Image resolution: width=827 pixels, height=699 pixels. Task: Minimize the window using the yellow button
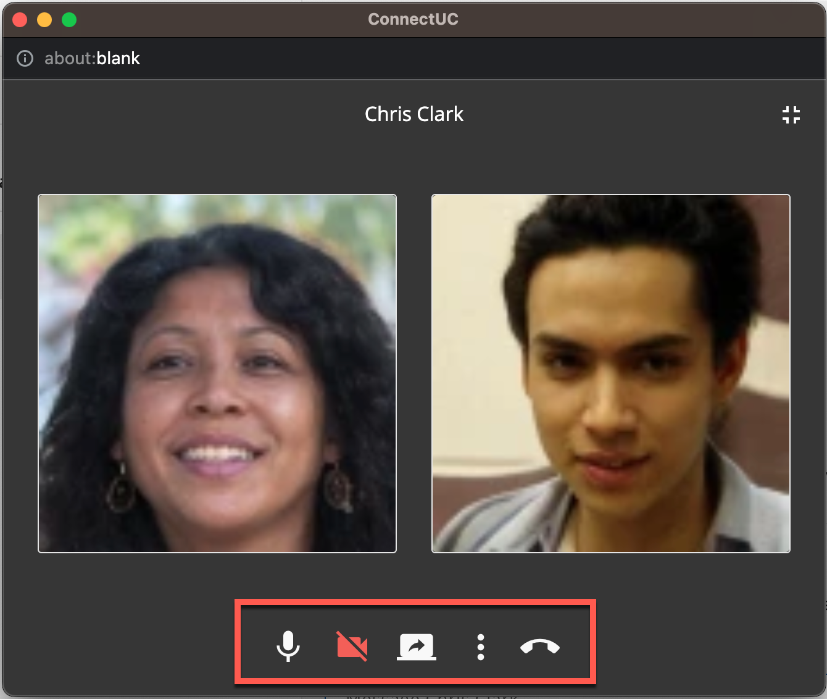tap(44, 20)
